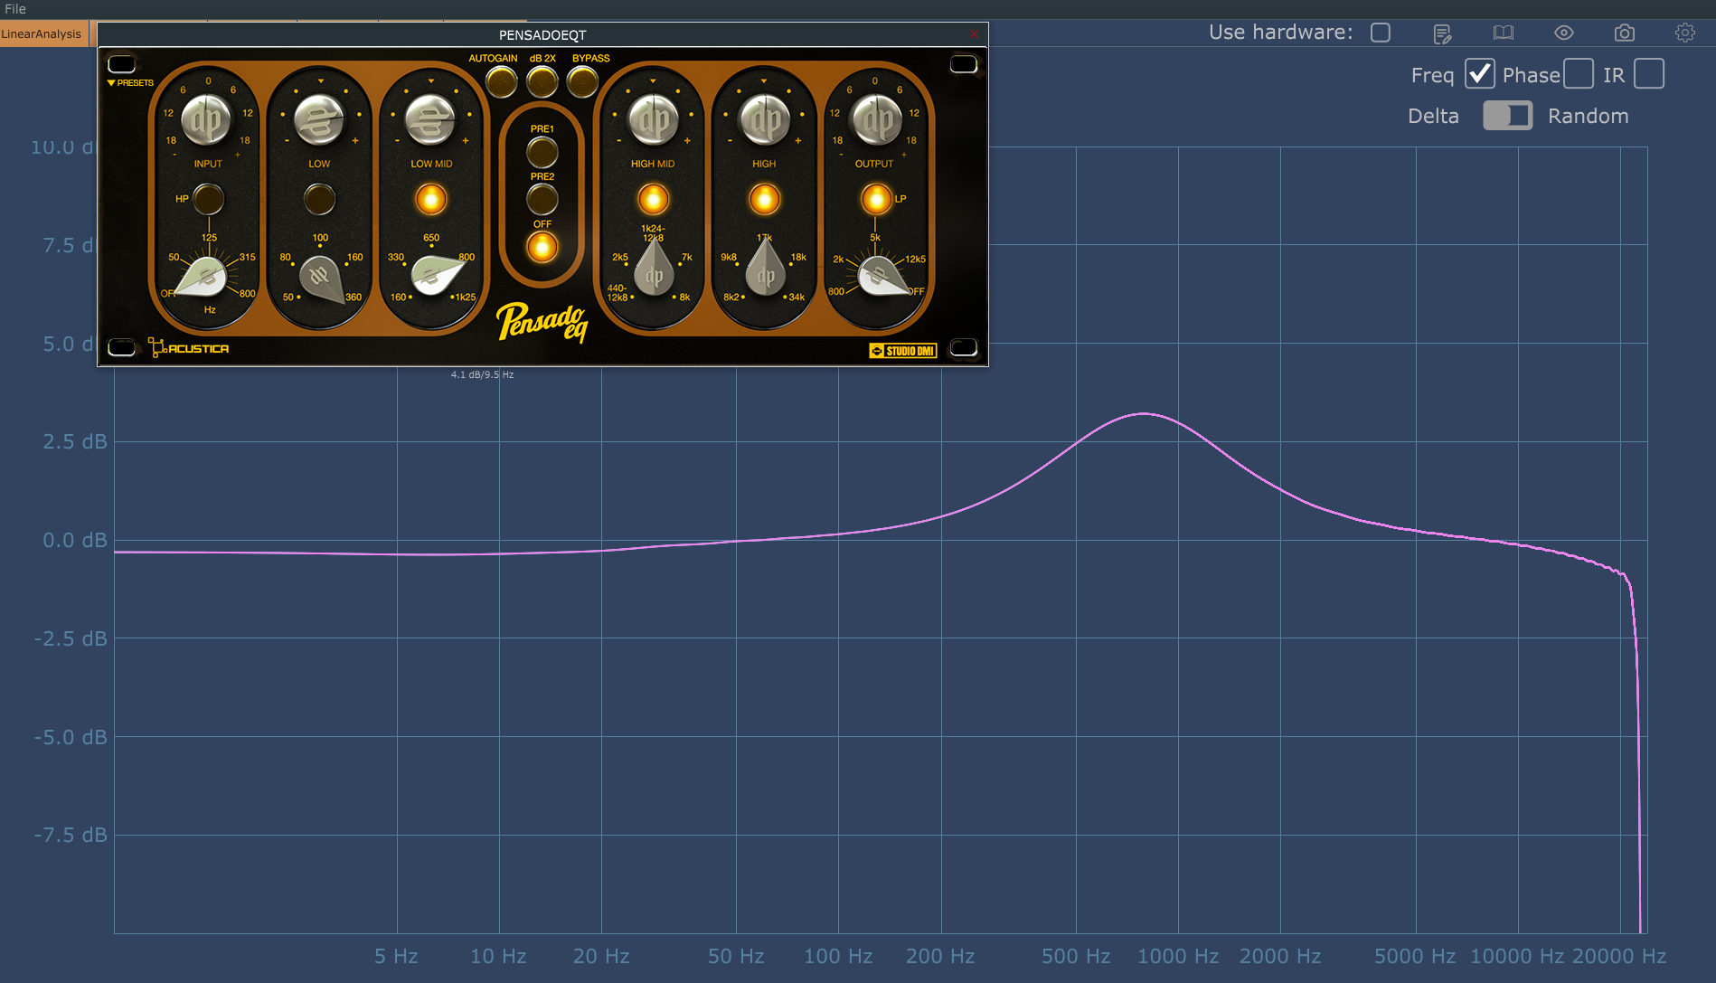Click the "4.1 dB/9.5 Hz" readout text

pyautogui.click(x=482, y=374)
